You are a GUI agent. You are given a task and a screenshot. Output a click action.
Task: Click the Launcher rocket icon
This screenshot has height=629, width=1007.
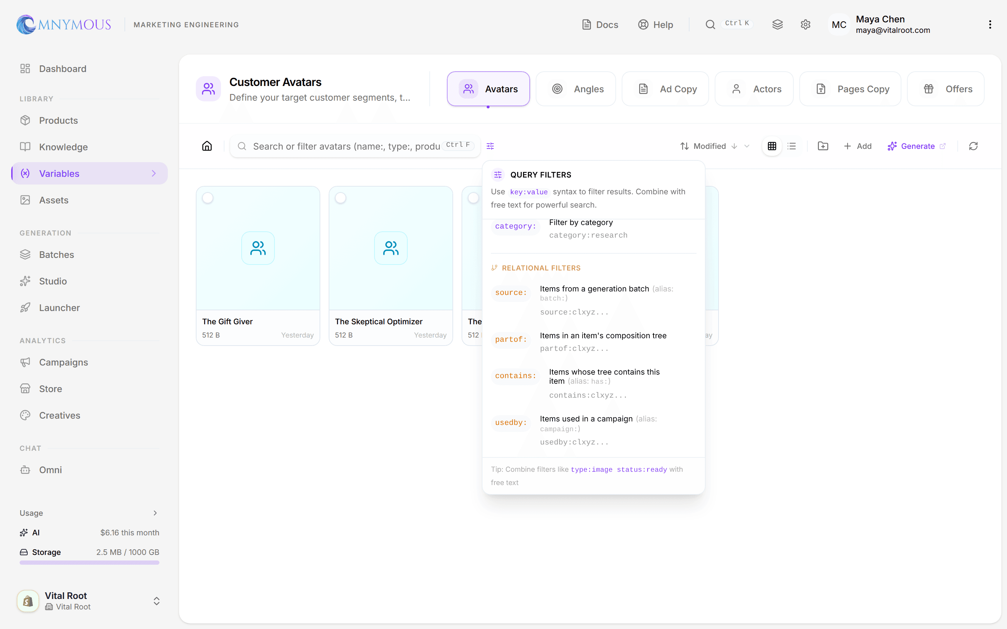[26, 308]
